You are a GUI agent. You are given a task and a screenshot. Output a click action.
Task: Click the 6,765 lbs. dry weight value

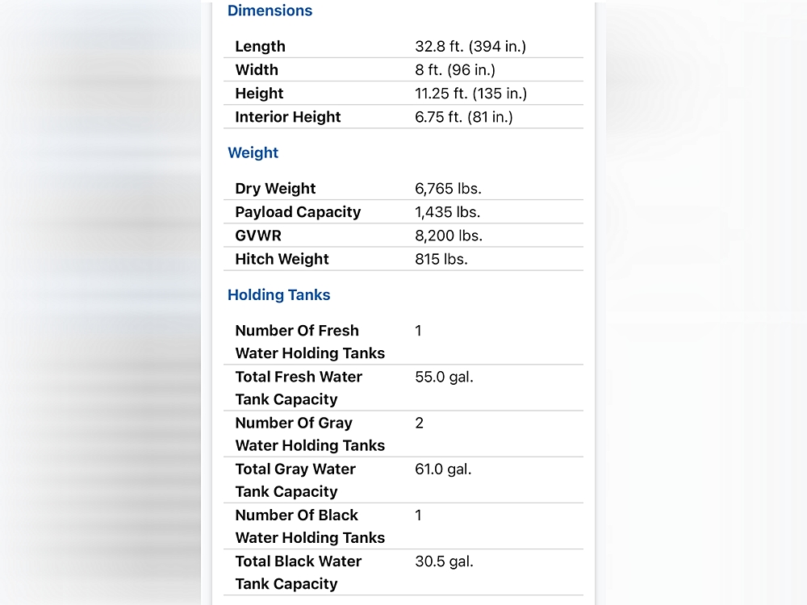pyautogui.click(x=448, y=189)
